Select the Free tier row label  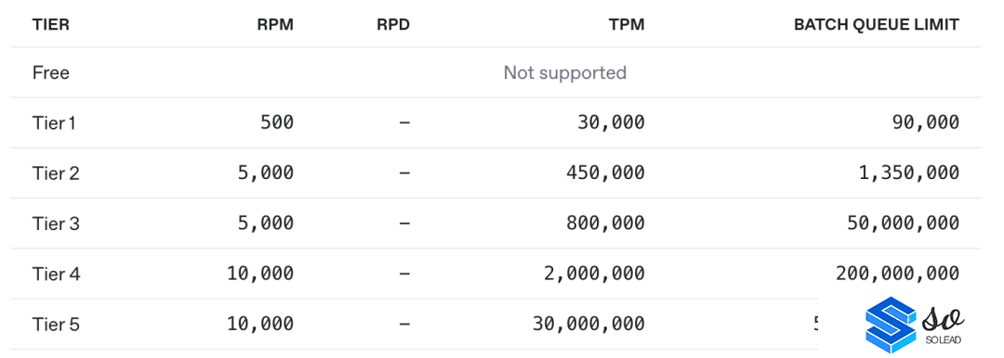coord(50,73)
